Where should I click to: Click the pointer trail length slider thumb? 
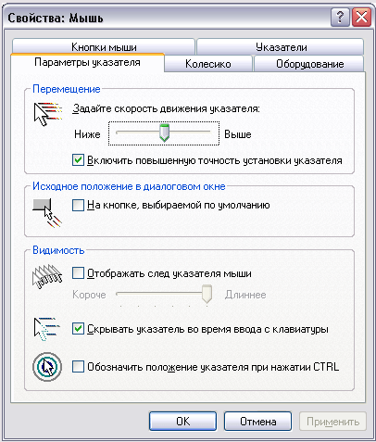click(x=207, y=294)
